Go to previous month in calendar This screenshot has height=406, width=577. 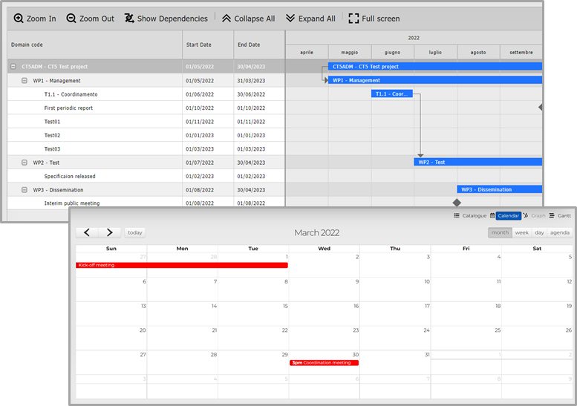[x=87, y=232]
